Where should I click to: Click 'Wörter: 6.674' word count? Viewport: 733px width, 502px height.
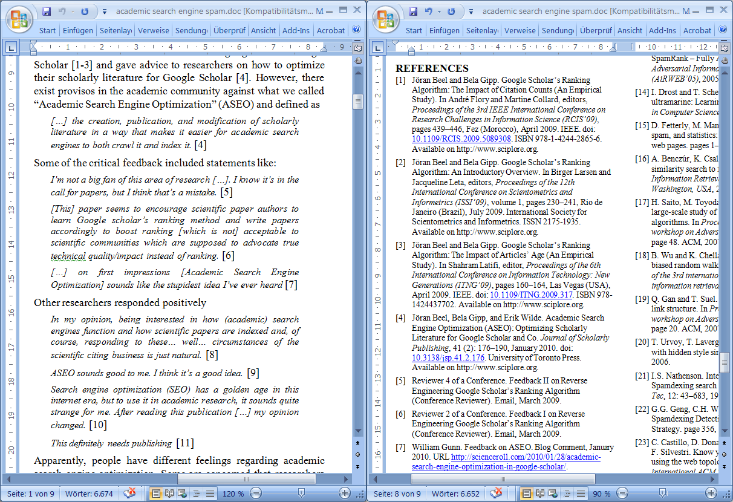point(90,494)
